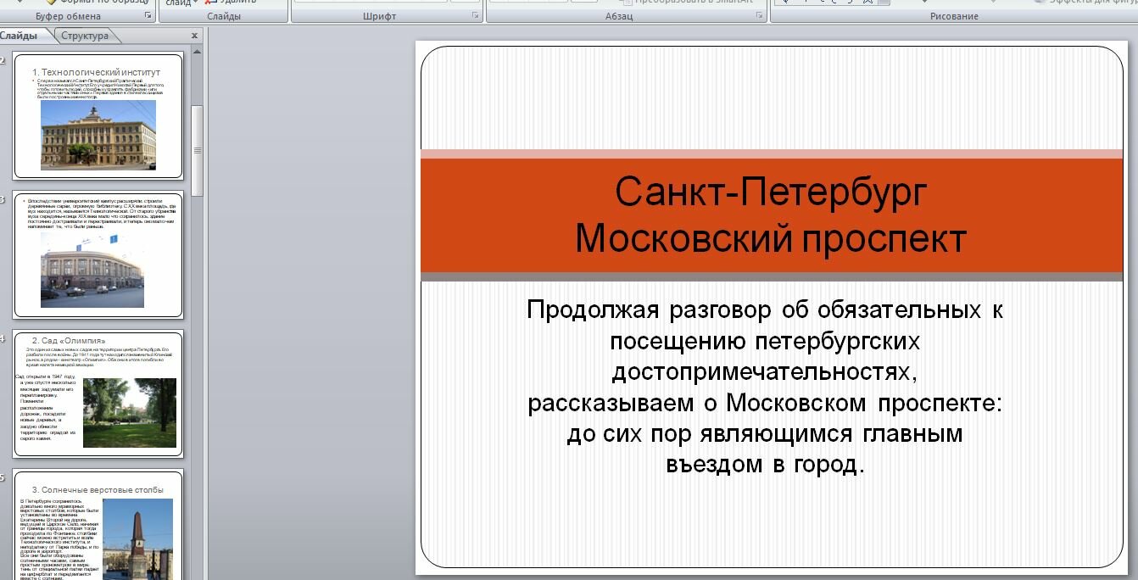Click the thumbnail pane scrollbar thumb

click(198, 150)
